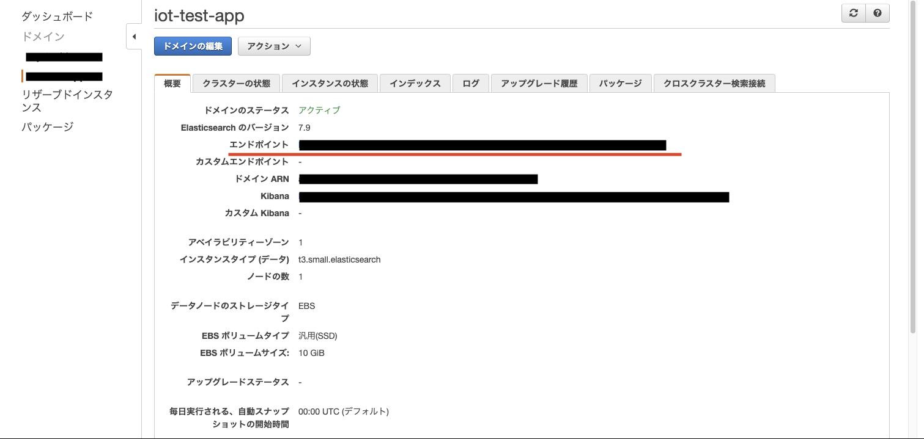Click the カスタムエンドポイント label
This screenshot has width=924, height=439.
pos(242,162)
